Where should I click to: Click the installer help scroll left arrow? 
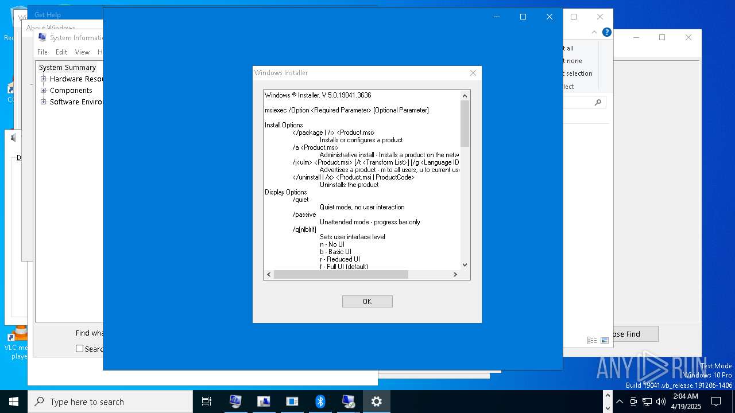(269, 275)
